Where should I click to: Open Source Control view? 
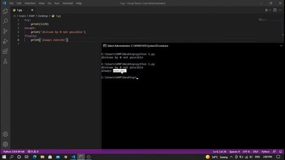pyautogui.click(x=5, y=31)
